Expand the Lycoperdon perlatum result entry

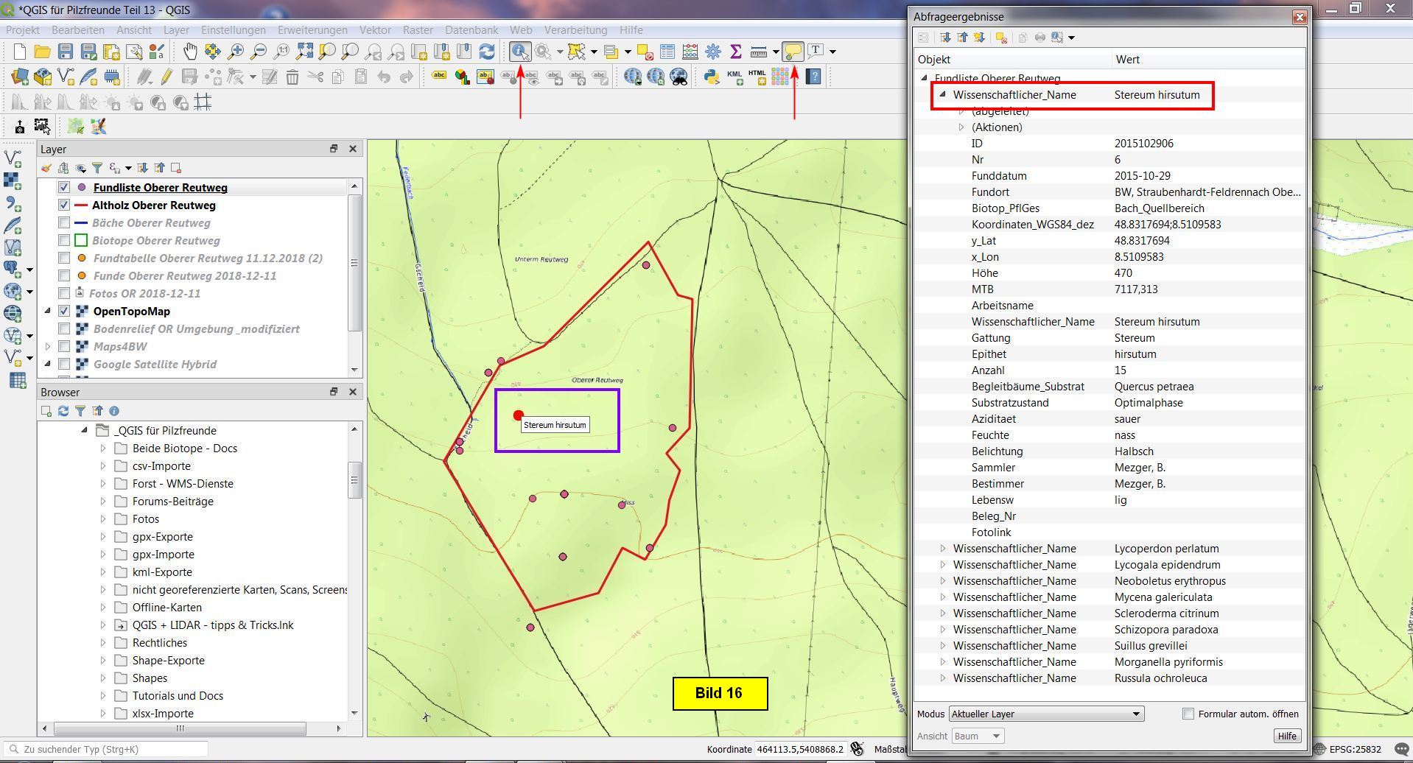942,549
